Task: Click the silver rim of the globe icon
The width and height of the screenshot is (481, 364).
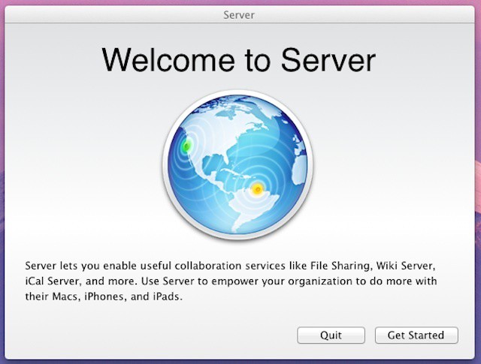Action: coord(165,167)
